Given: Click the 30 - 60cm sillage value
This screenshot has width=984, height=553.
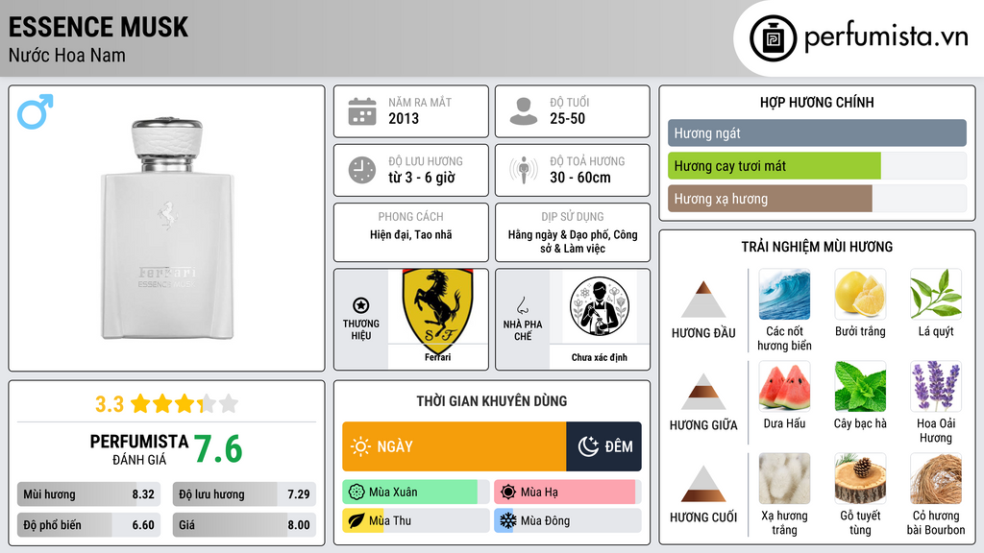Looking at the screenshot, I should click(x=580, y=178).
